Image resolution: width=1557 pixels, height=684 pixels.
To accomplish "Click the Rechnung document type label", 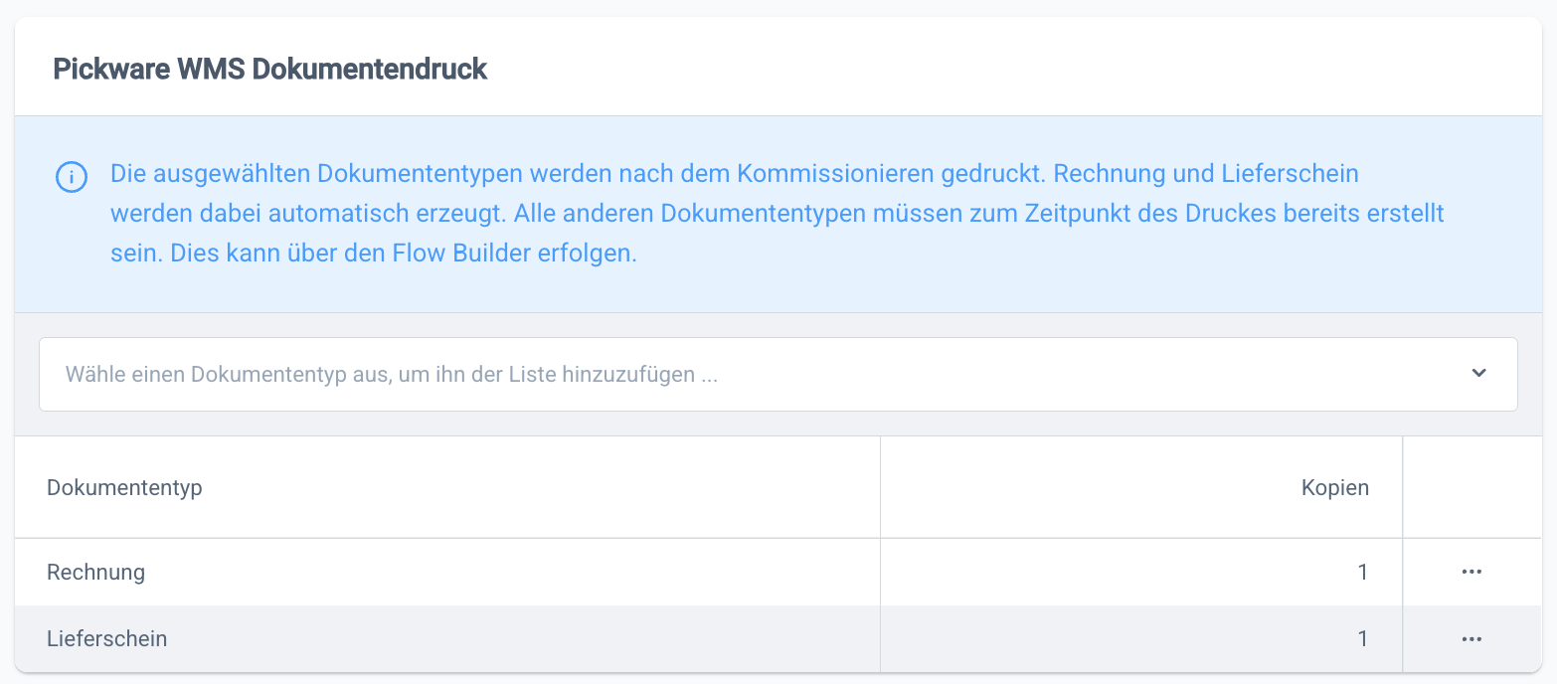I will coord(94,572).
